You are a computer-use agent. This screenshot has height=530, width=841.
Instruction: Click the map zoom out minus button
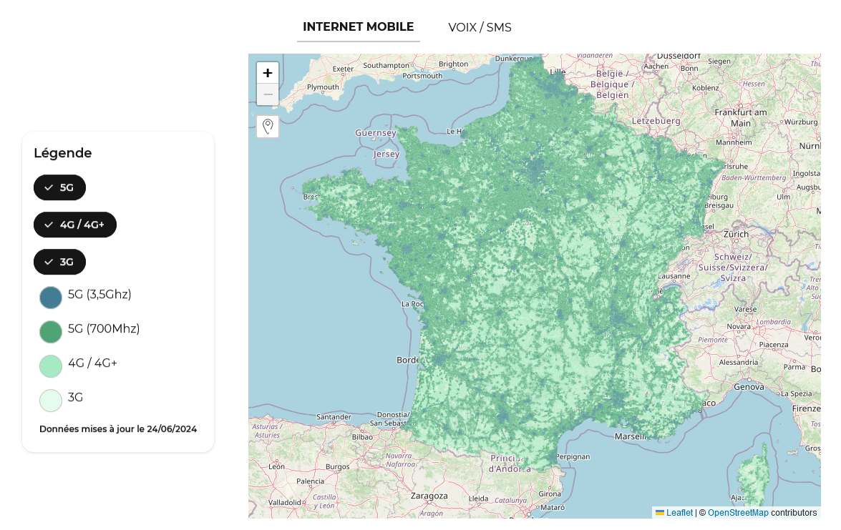[268, 95]
